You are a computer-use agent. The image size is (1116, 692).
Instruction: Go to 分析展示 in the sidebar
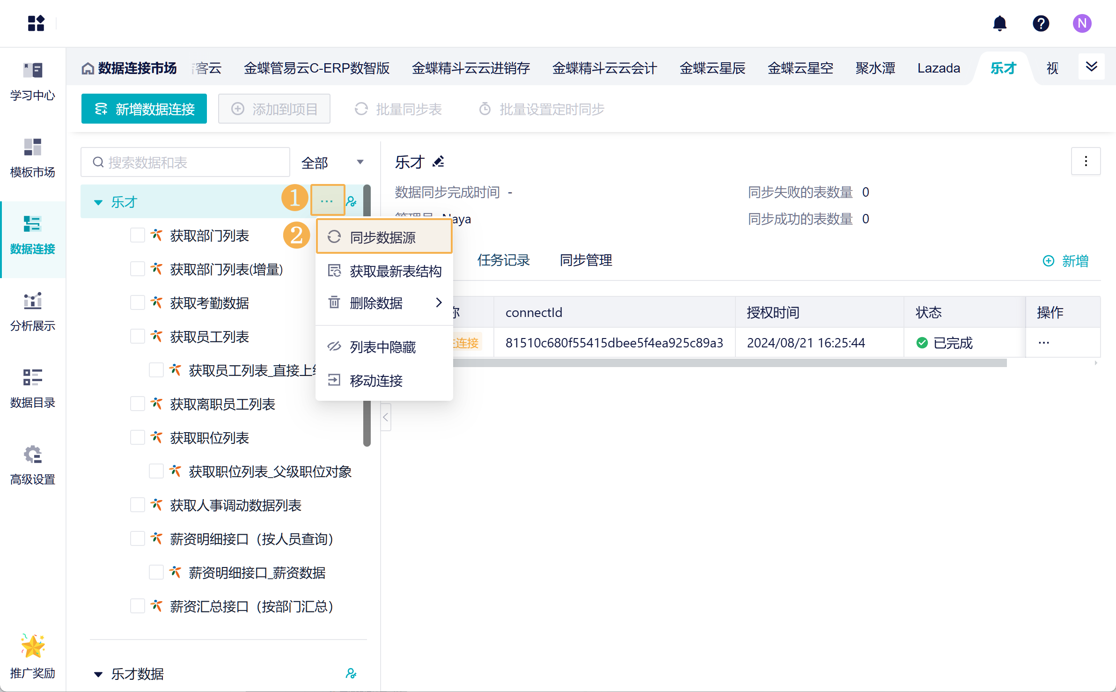(32, 312)
